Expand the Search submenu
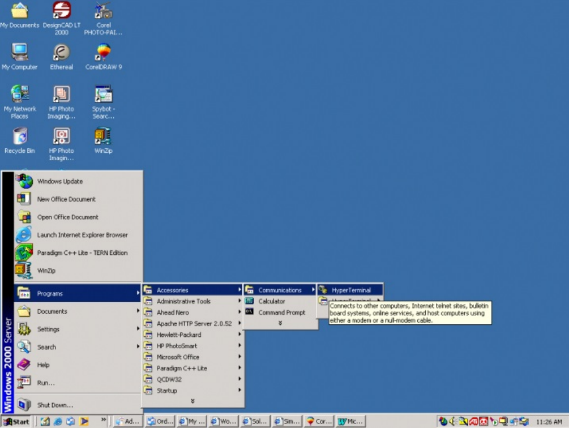Viewport: 569px width, 428px height. pos(78,346)
